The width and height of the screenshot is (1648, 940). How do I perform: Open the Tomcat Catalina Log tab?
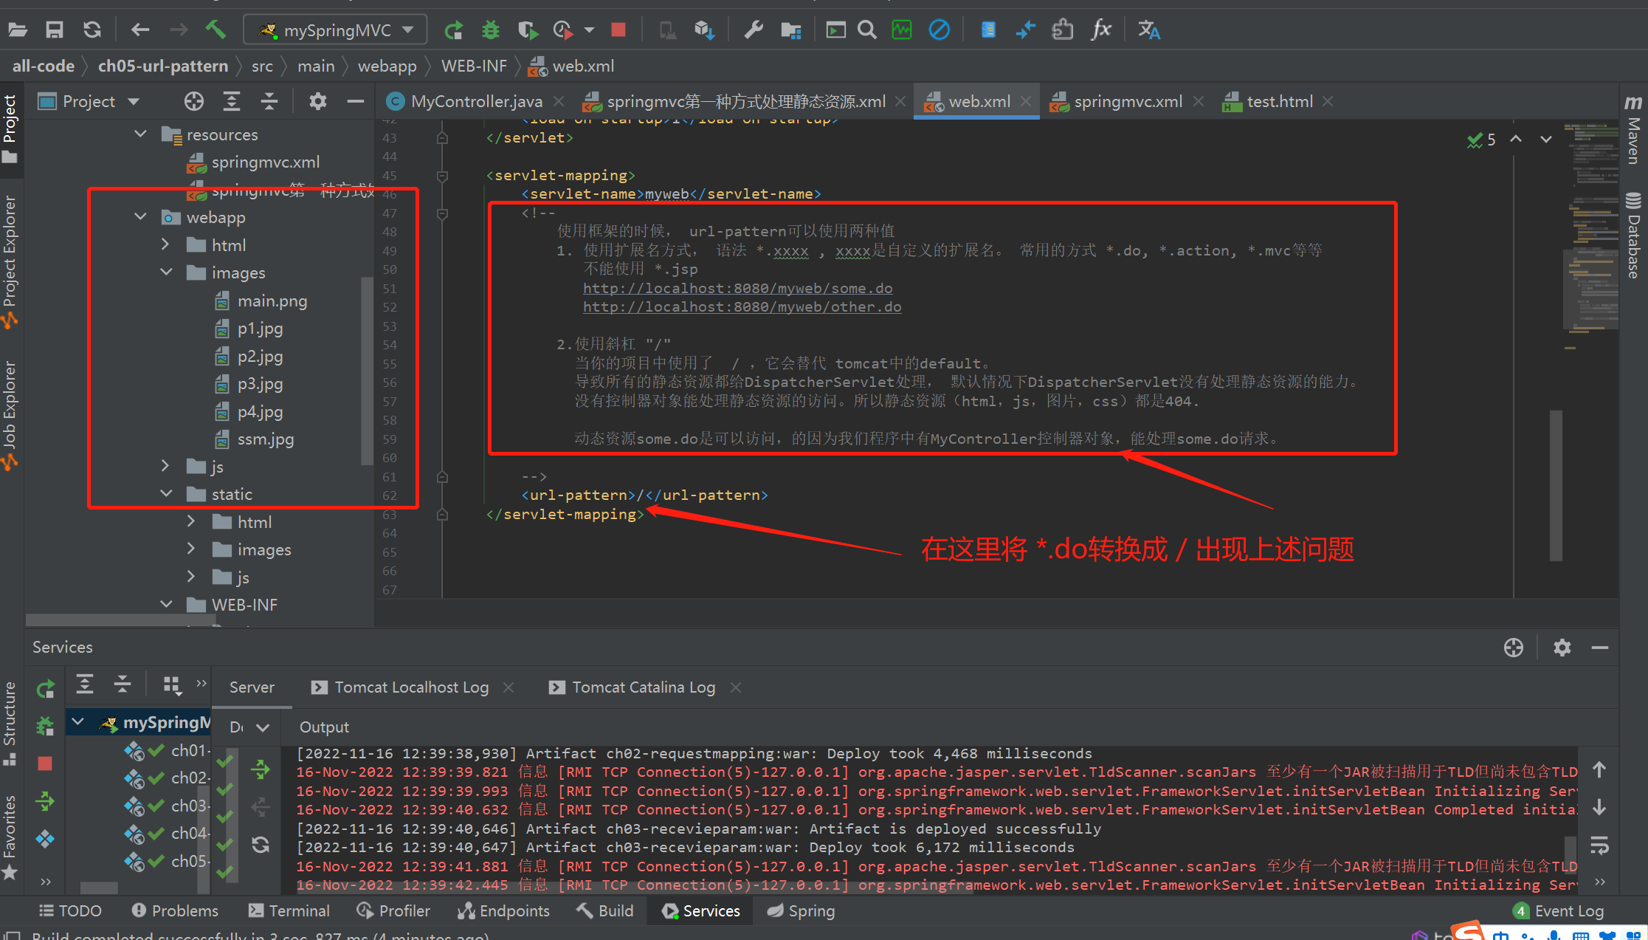643,687
